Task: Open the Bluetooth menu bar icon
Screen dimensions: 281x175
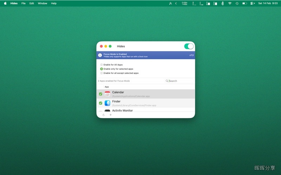Action: 222,3
